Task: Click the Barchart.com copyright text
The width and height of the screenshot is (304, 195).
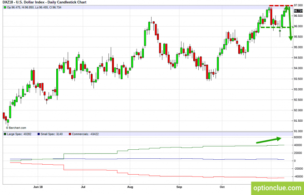Action: [x=16, y=128]
